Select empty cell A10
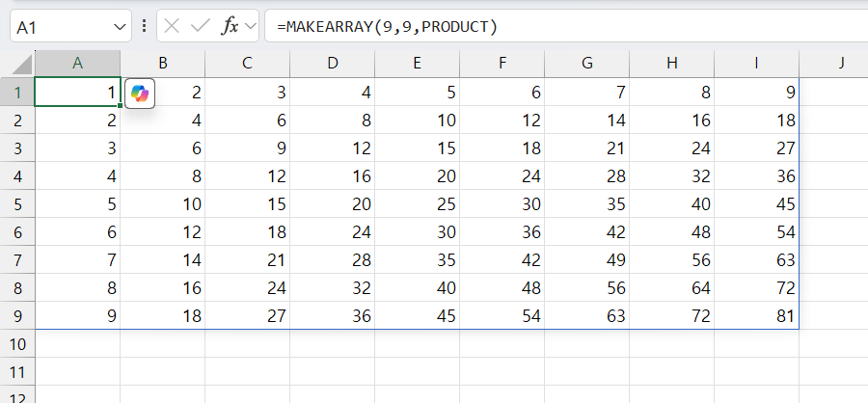 77,344
